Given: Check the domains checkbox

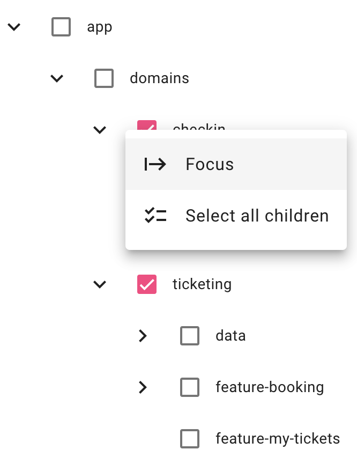Looking at the screenshot, I should point(104,78).
